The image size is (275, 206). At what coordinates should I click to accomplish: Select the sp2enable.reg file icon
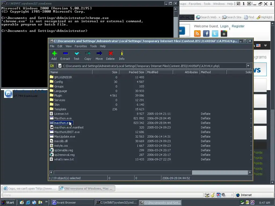tap(51, 150)
